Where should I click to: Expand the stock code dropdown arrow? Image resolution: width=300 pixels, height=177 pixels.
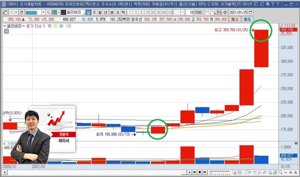[44, 12]
